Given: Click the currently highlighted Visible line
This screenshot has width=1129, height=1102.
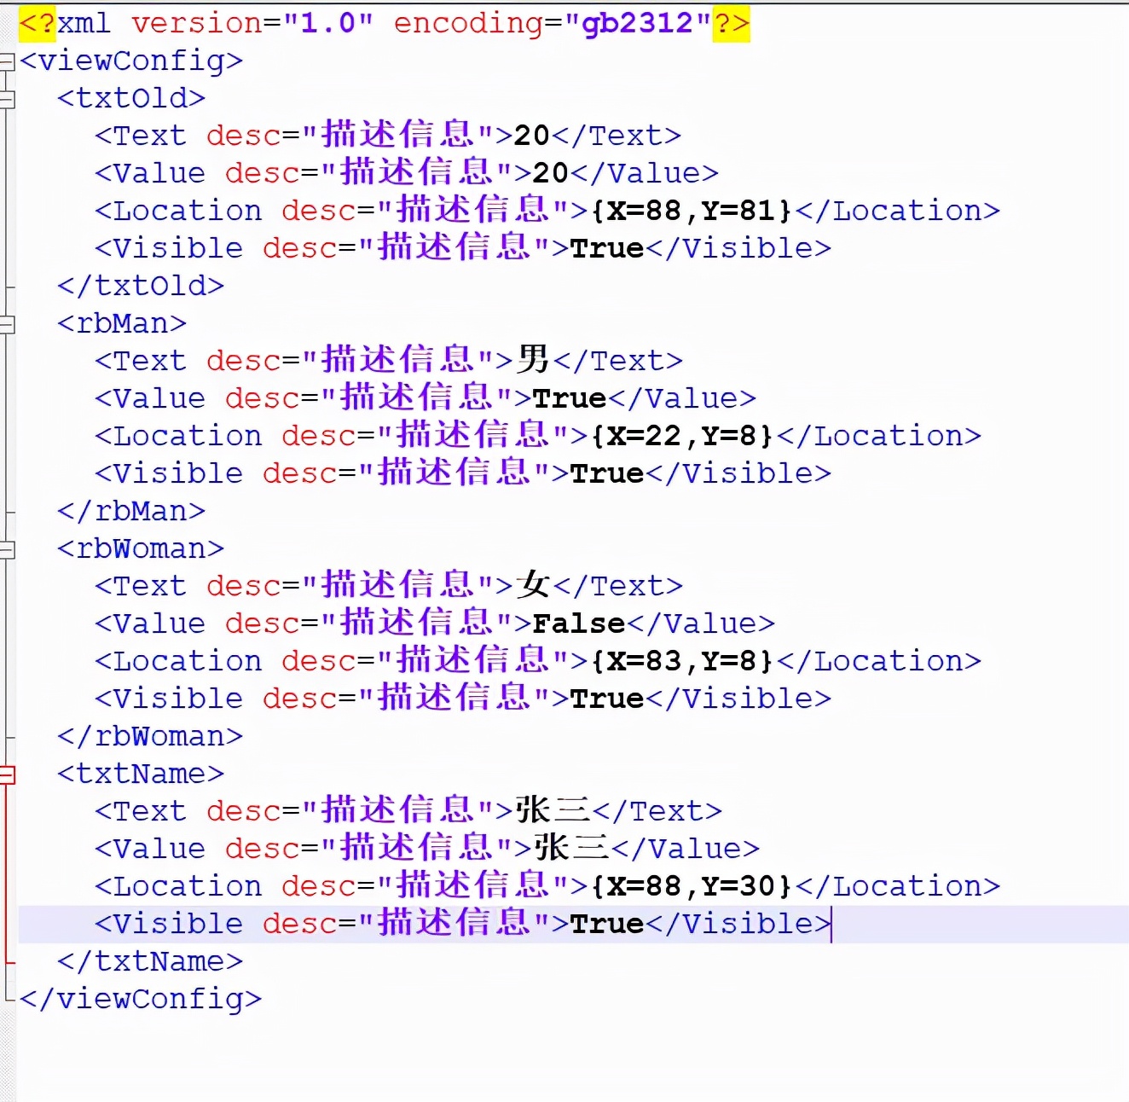Looking at the screenshot, I should [x=460, y=923].
